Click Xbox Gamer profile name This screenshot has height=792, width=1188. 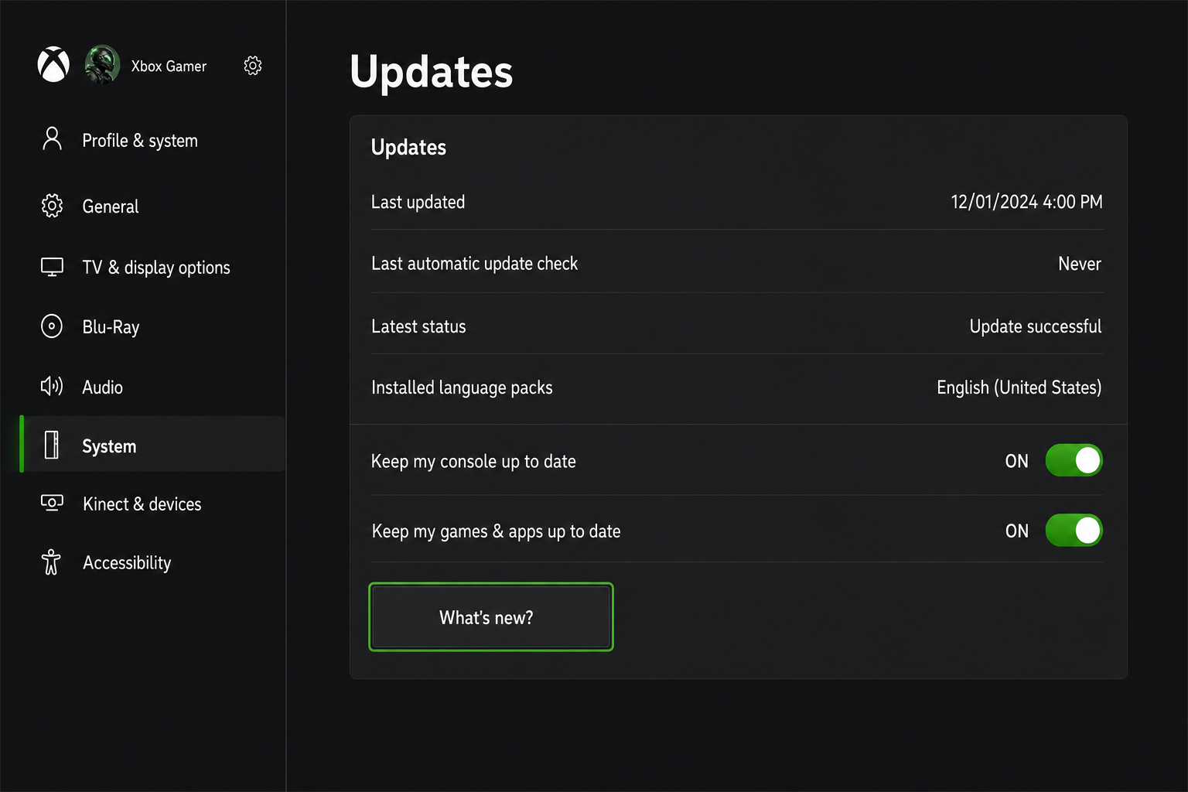point(169,67)
